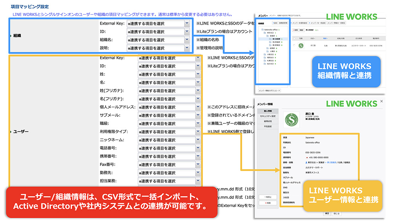
Task: Click the 削除 button in メンバー情報 sidebar
Action: [x=268, y=203]
